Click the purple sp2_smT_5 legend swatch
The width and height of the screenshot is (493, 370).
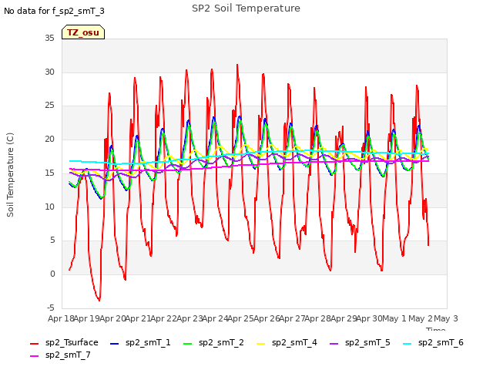334,344
